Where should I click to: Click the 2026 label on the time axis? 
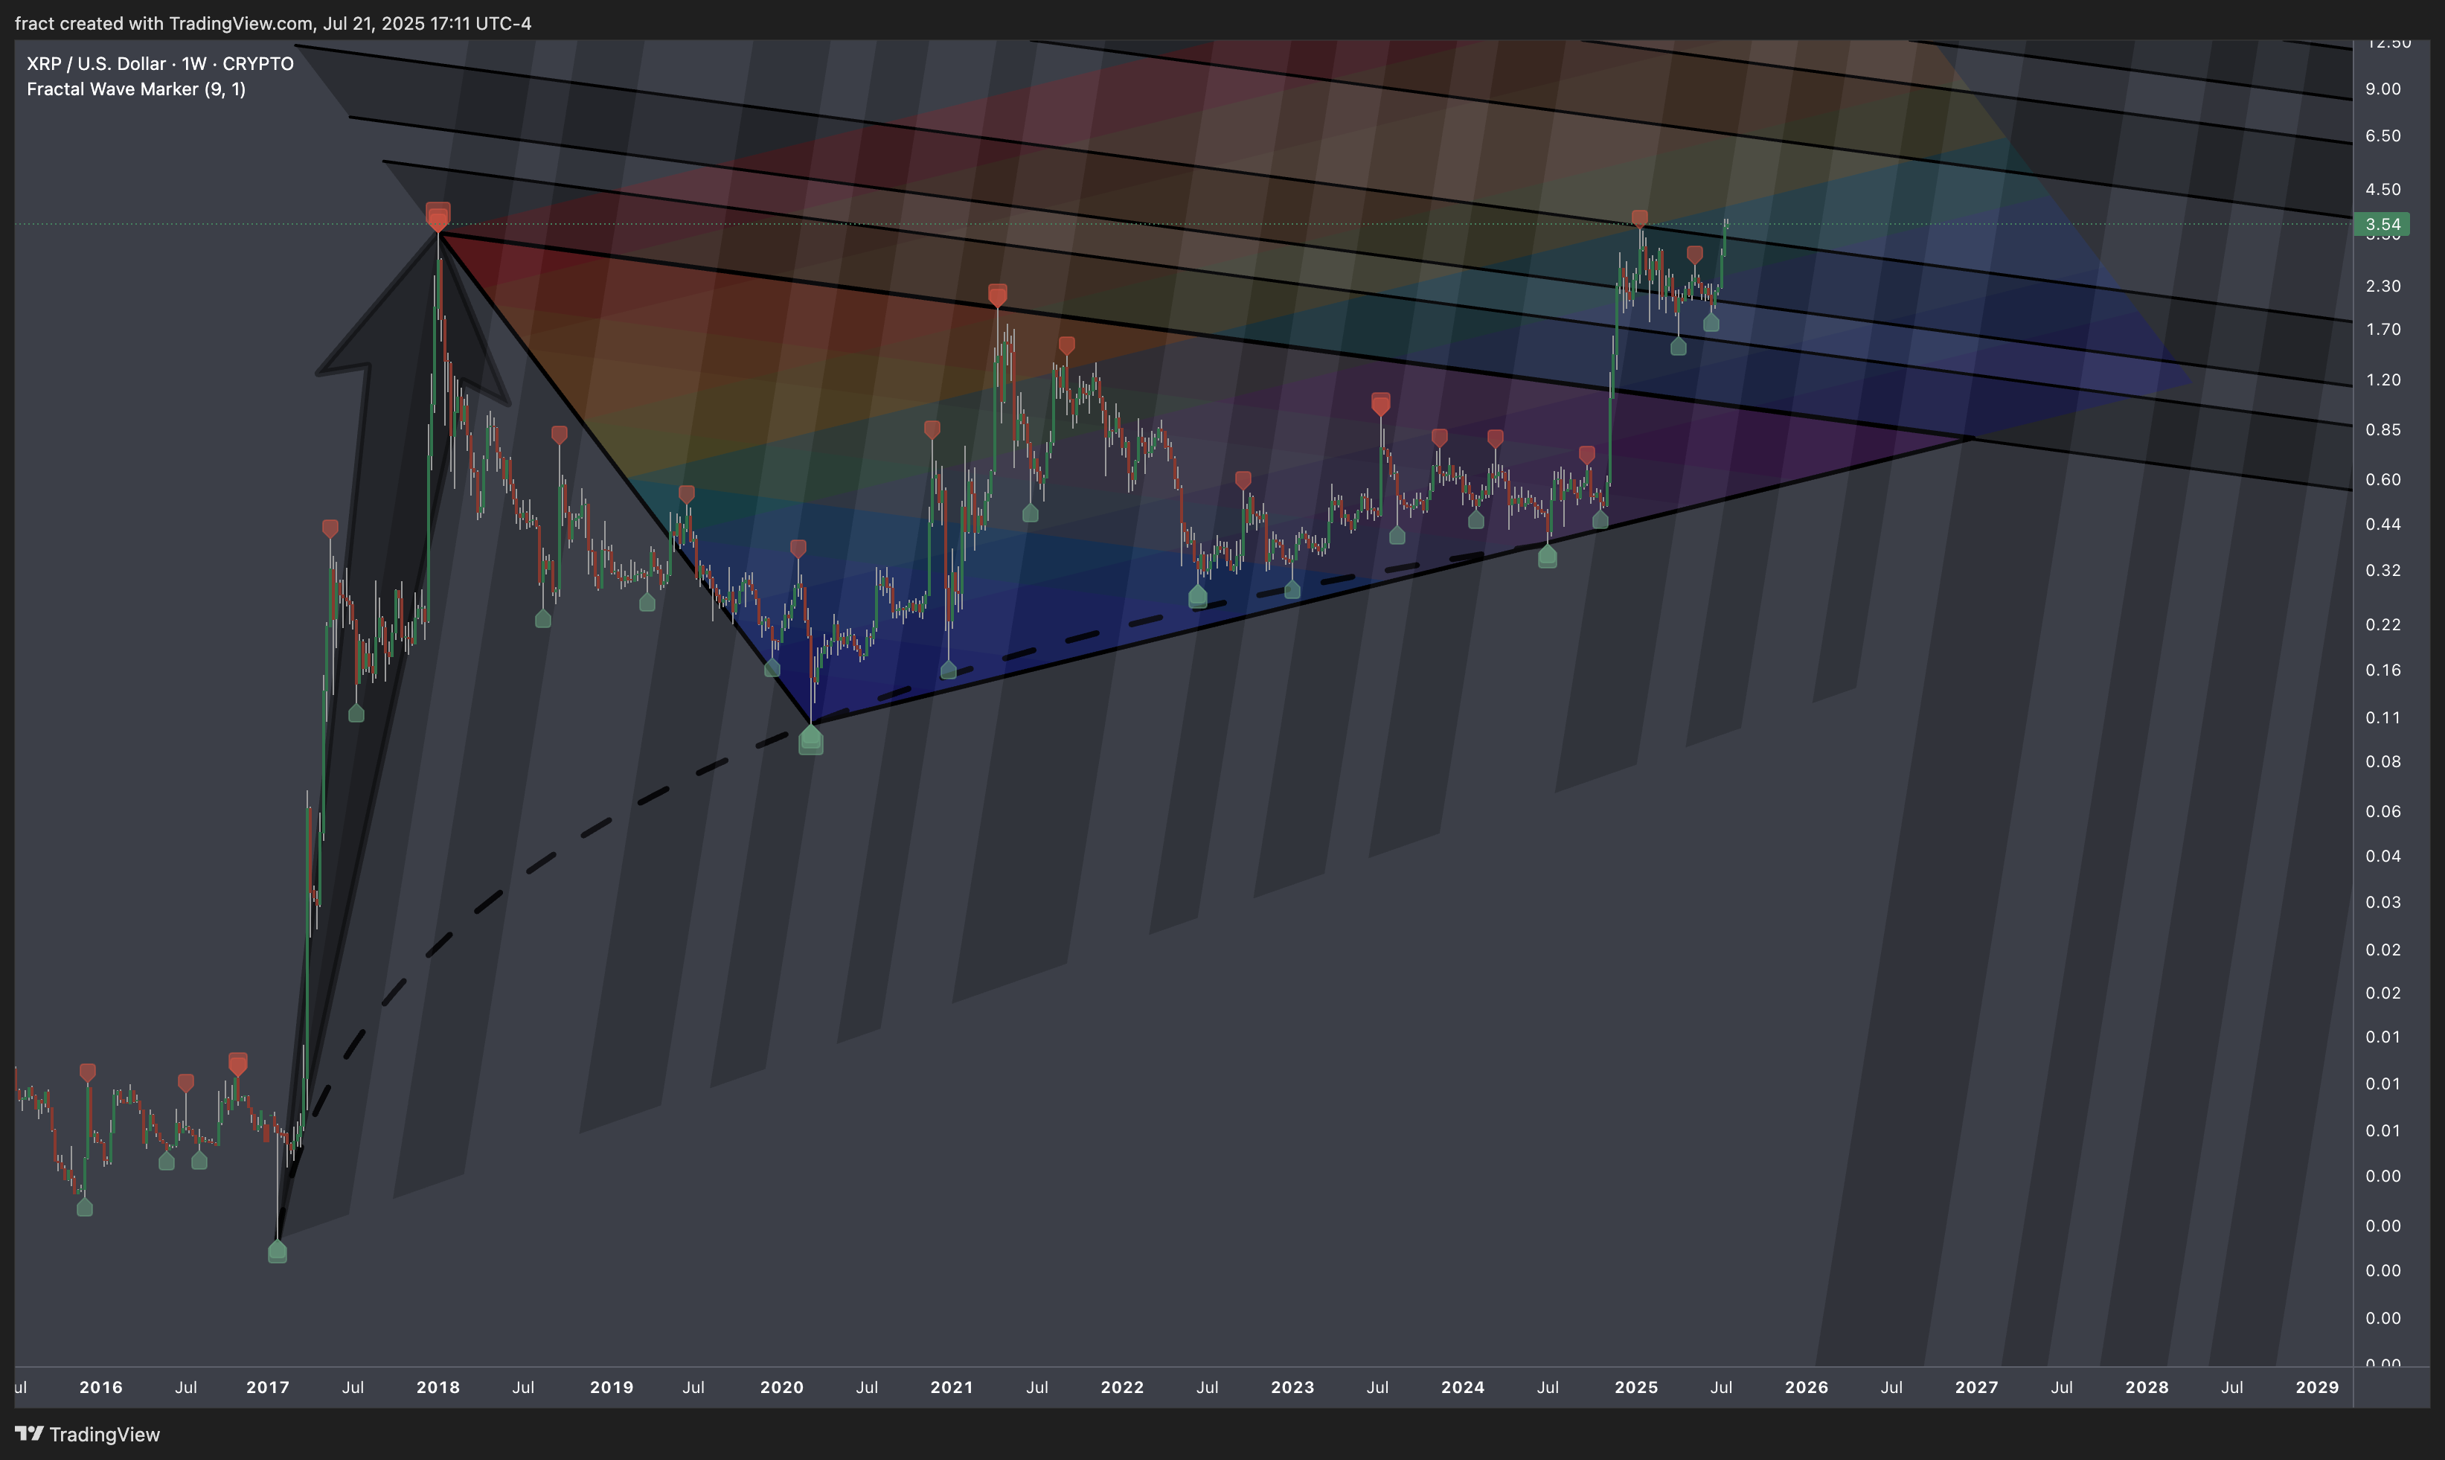coord(1807,1387)
